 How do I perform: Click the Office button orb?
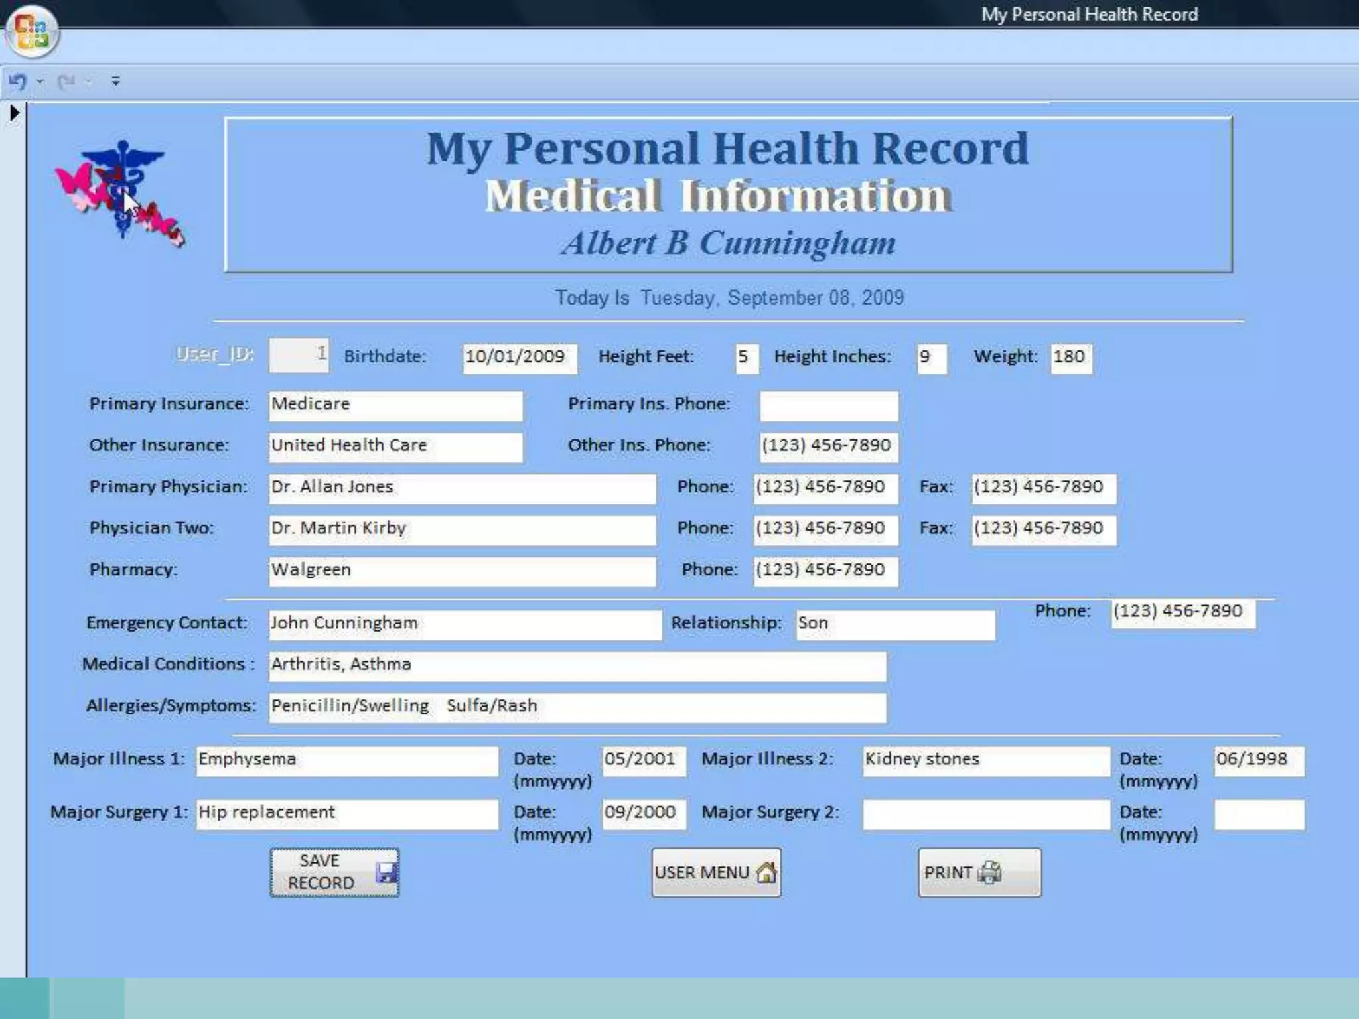[31, 31]
